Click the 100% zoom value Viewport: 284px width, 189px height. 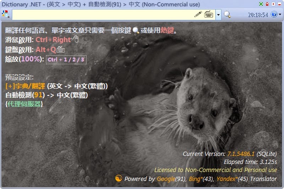click(31, 59)
